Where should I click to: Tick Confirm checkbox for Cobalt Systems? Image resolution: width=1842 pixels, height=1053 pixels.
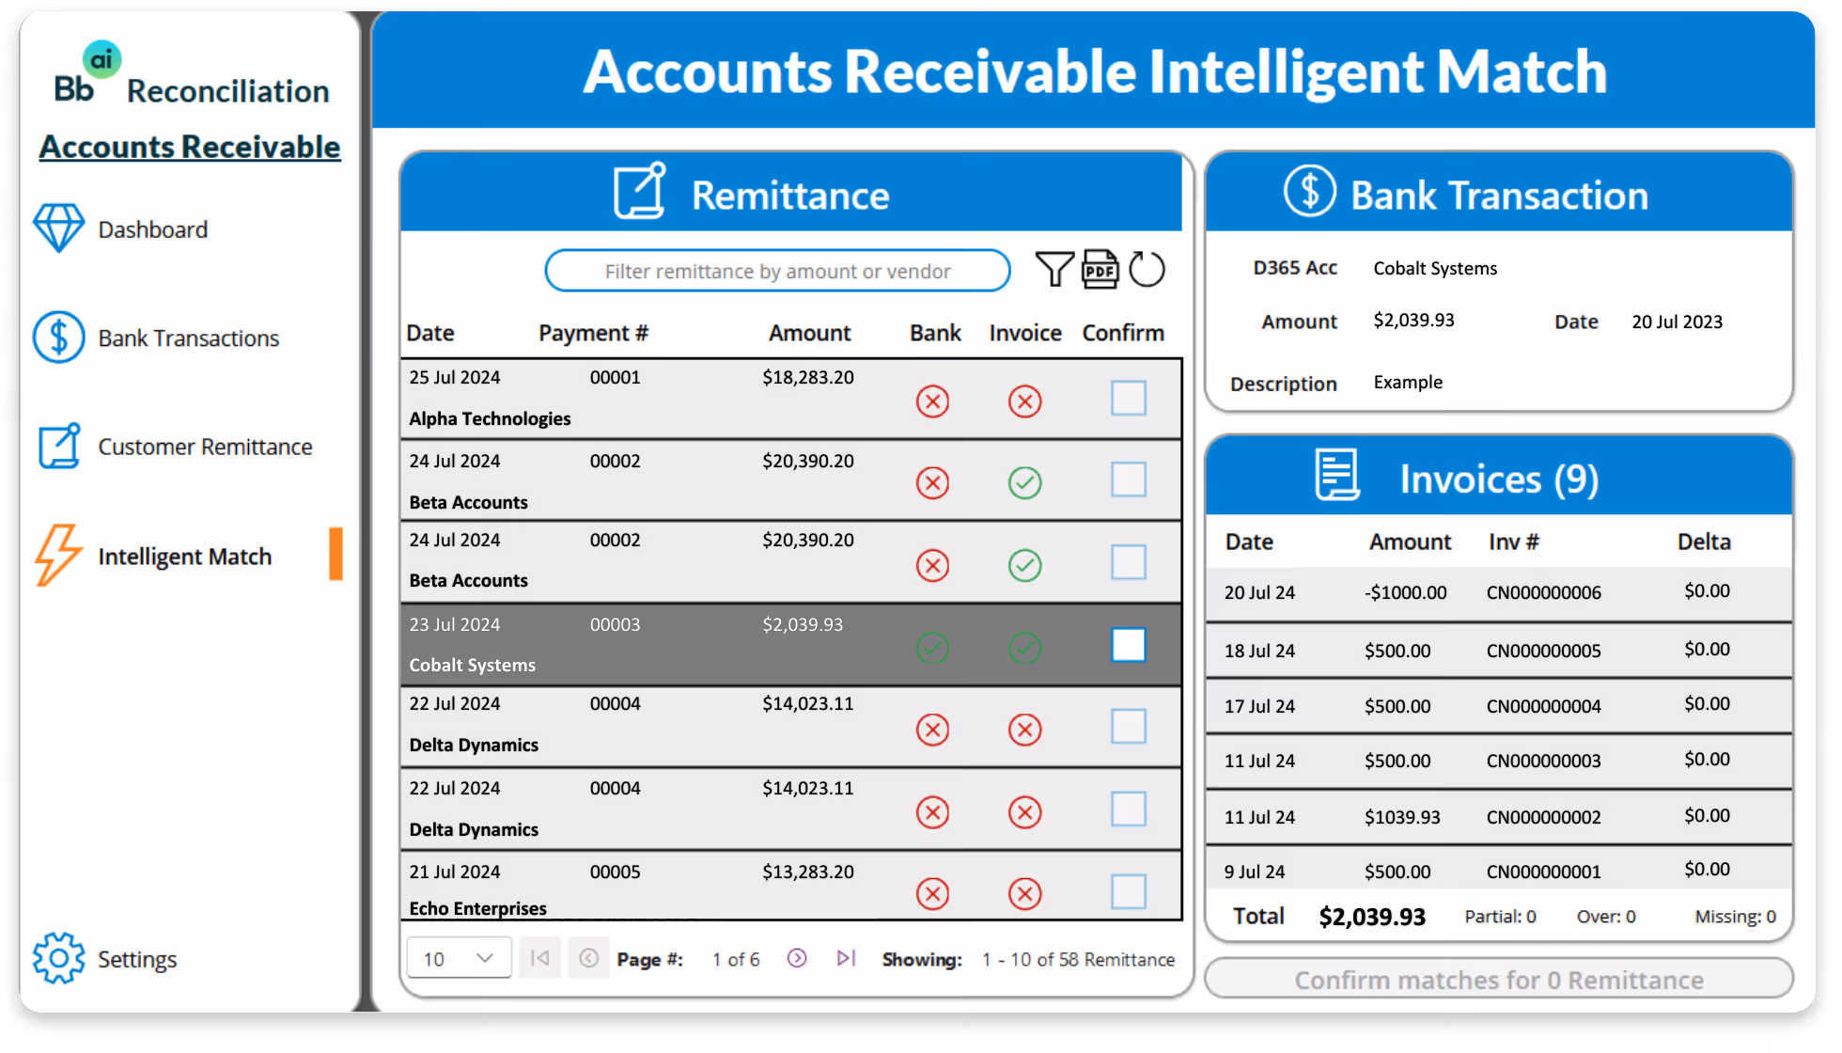click(1128, 645)
